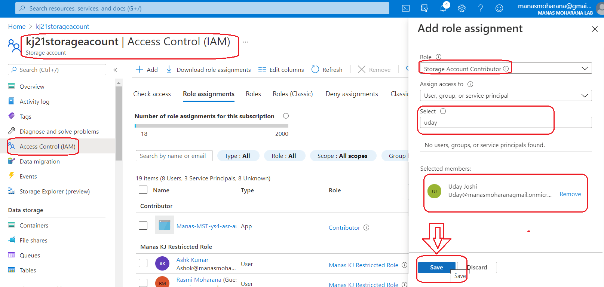604x287 pixels.
Task: Click the Save button
Action: tap(436, 267)
